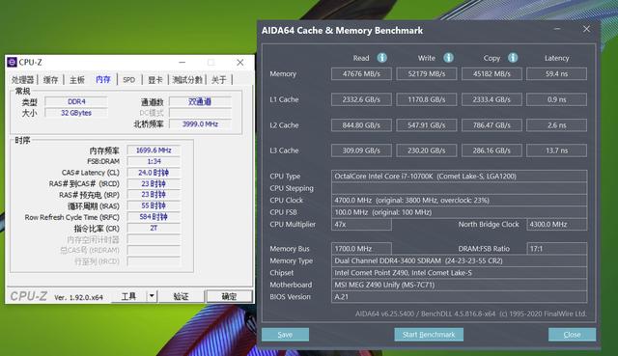Click the 验证 button in CPU-Z
The image size is (618, 356).
[x=181, y=296]
